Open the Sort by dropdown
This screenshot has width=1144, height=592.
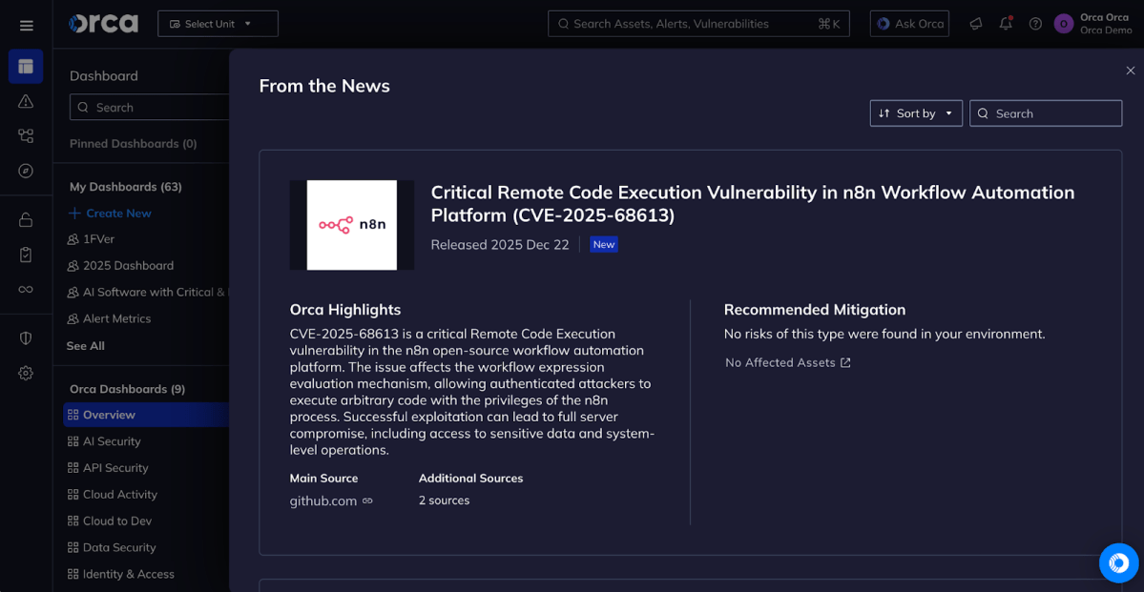[x=915, y=112]
